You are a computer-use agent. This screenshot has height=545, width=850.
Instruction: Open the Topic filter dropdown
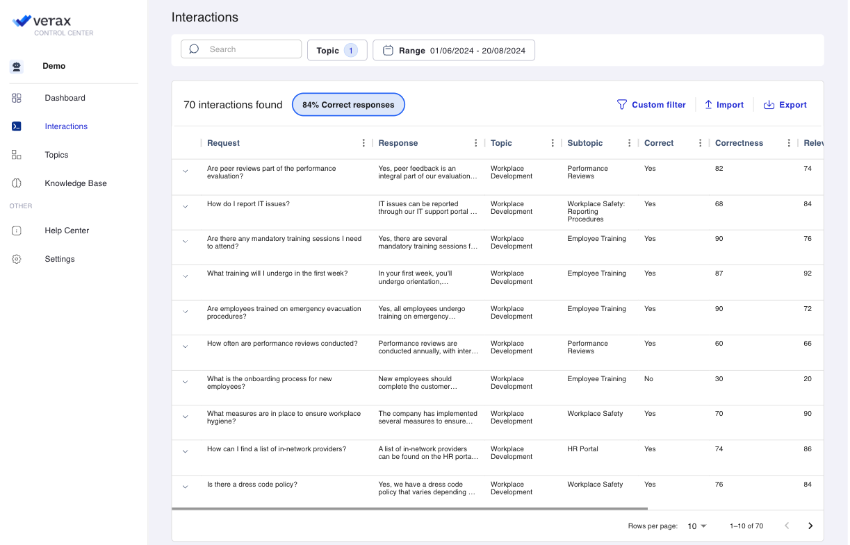coord(337,51)
